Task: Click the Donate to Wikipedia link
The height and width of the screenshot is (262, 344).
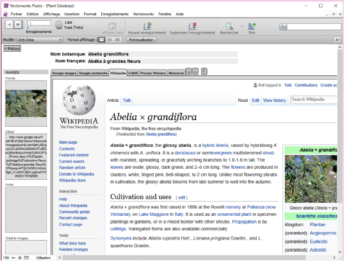Action: (x=76, y=174)
